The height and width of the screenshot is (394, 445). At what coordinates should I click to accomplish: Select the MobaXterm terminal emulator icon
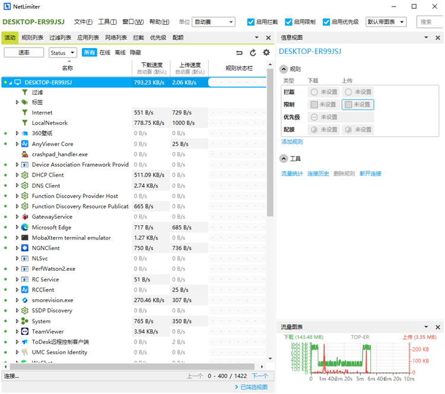point(25,238)
